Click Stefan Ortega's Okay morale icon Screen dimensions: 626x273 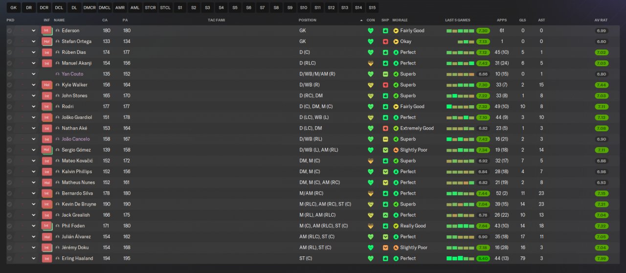pos(396,42)
